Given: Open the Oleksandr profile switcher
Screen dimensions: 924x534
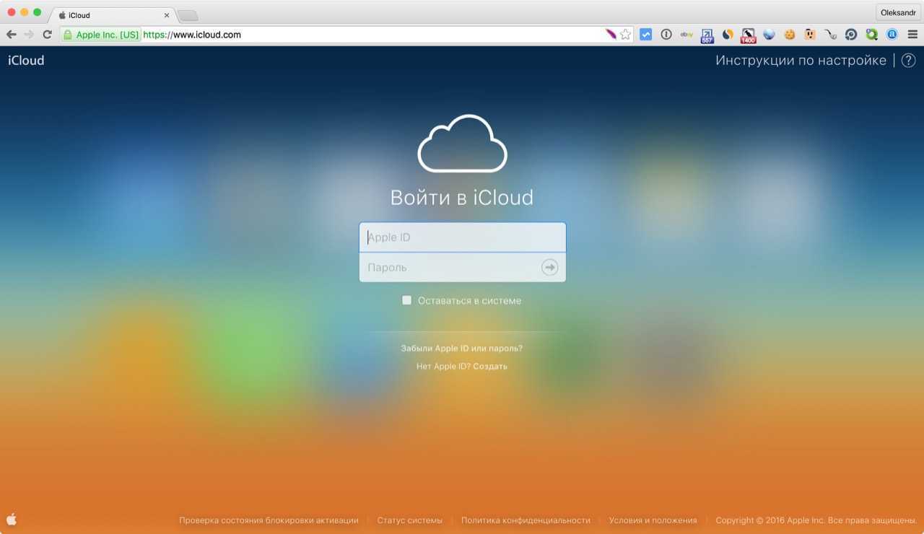Looking at the screenshot, I should [897, 12].
